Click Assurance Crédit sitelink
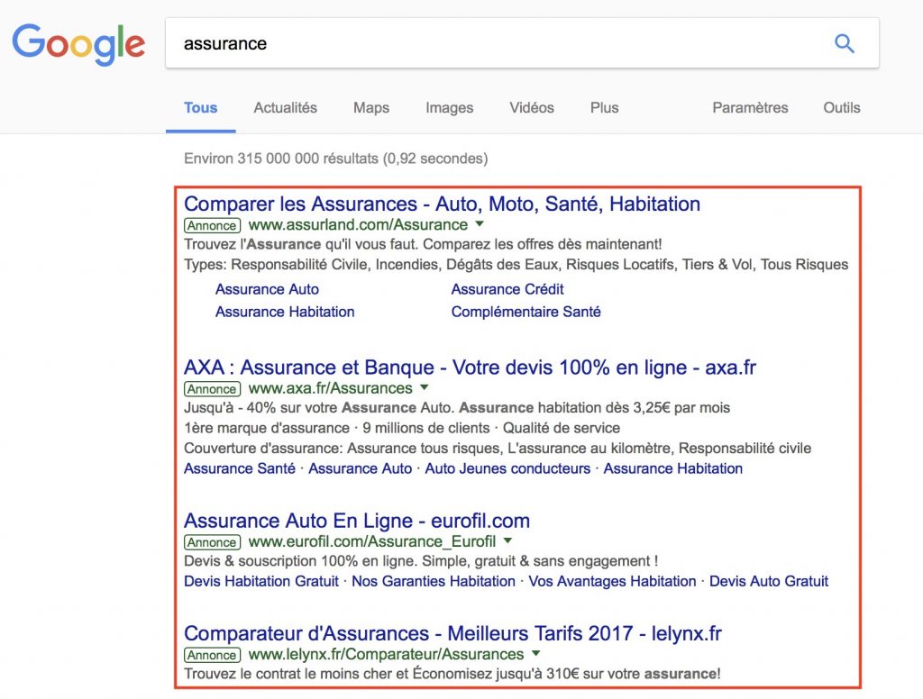Screen dimensions: 923x699 pyautogui.click(x=507, y=289)
